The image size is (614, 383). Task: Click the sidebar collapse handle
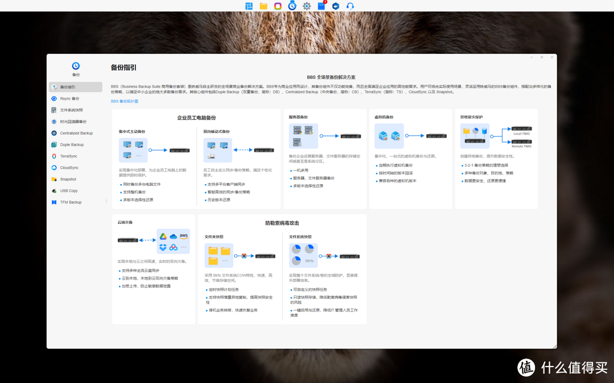[106, 201]
